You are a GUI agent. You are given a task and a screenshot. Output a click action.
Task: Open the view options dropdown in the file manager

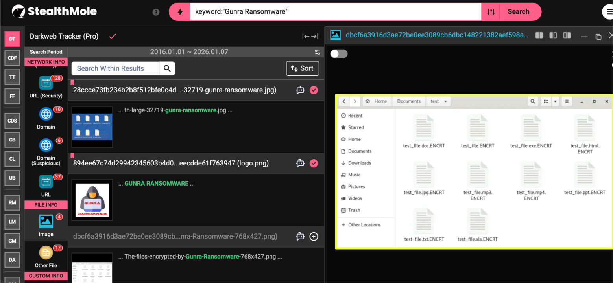pyautogui.click(x=556, y=101)
